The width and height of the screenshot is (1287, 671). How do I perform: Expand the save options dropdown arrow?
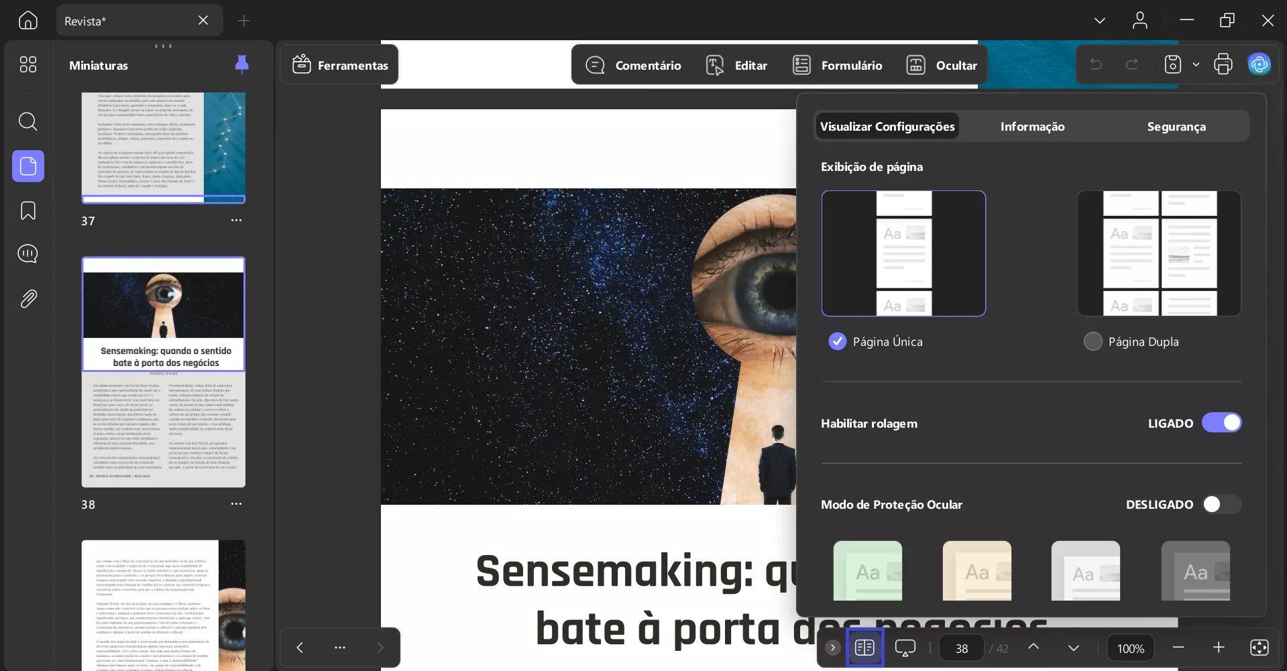1196,65
